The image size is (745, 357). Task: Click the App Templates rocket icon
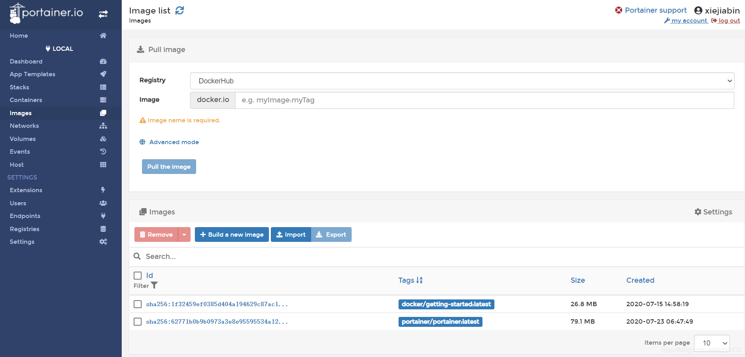103,74
